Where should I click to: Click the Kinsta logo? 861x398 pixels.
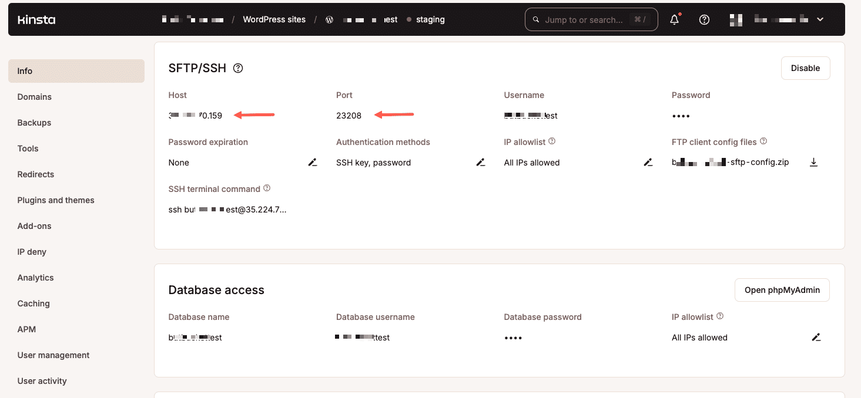click(36, 20)
